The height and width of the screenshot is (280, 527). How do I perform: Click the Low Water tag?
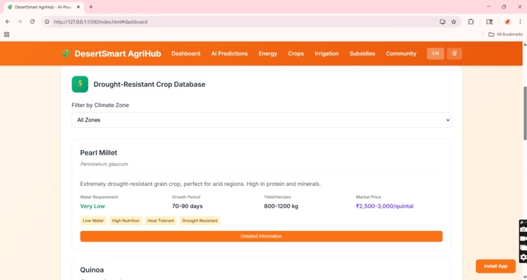[x=93, y=221]
